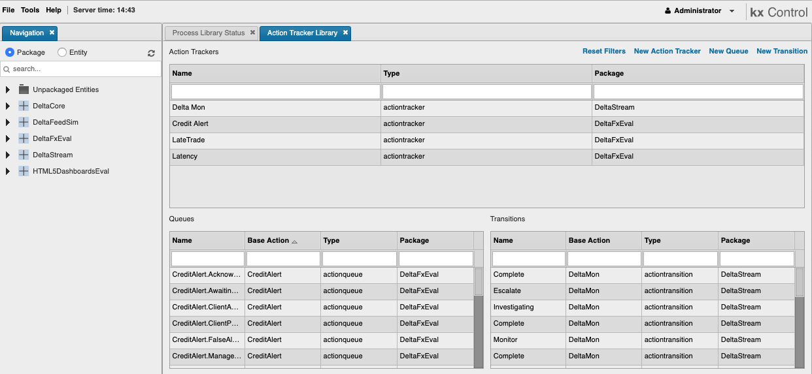Viewport: 812px width, 374px height.
Task: Select the CreditAlert.FalseAl... queue row
Action: pos(322,340)
